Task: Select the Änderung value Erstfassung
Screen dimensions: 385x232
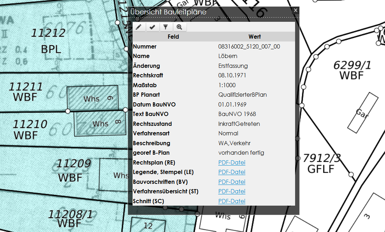Action: (233, 66)
